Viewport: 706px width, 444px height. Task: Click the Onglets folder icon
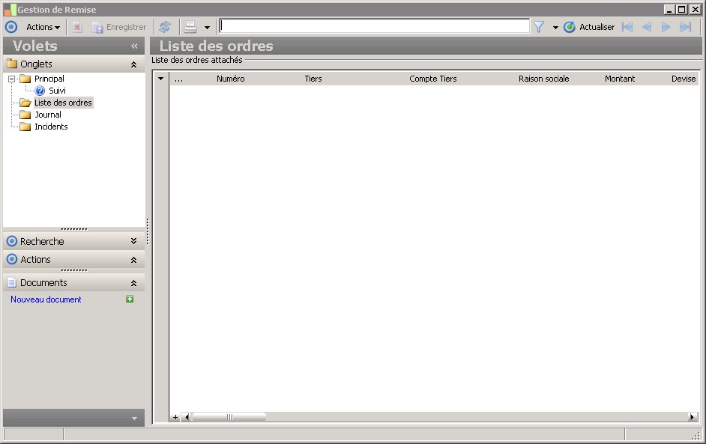pyautogui.click(x=12, y=64)
